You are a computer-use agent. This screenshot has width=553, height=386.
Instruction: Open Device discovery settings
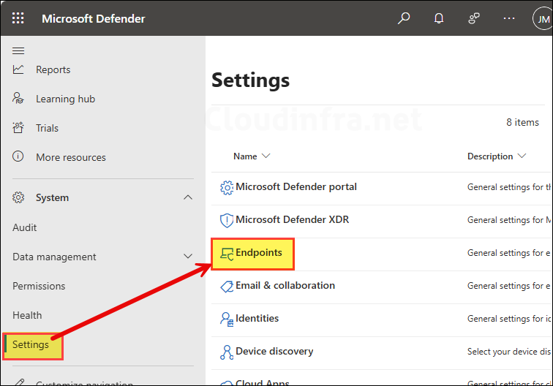point(274,352)
